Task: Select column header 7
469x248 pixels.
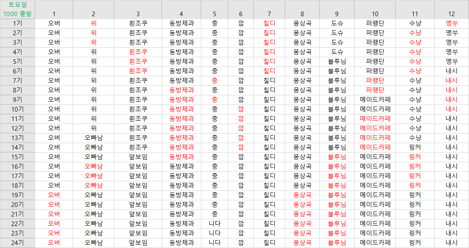Action: click(269, 14)
